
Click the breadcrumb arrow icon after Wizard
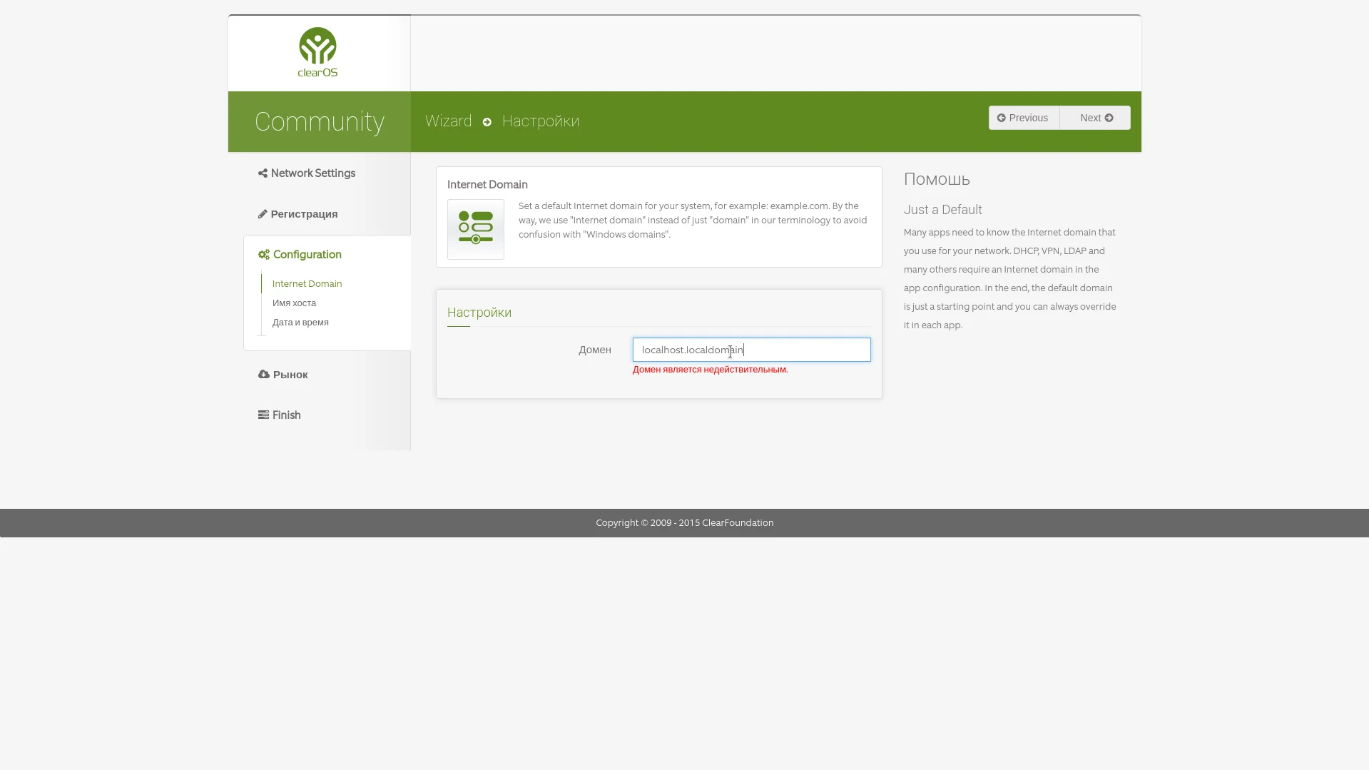(x=487, y=122)
